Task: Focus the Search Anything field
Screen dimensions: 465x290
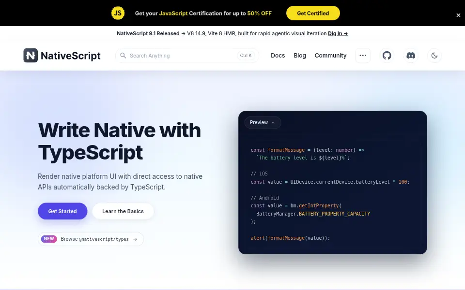Action: pyautogui.click(x=187, y=55)
